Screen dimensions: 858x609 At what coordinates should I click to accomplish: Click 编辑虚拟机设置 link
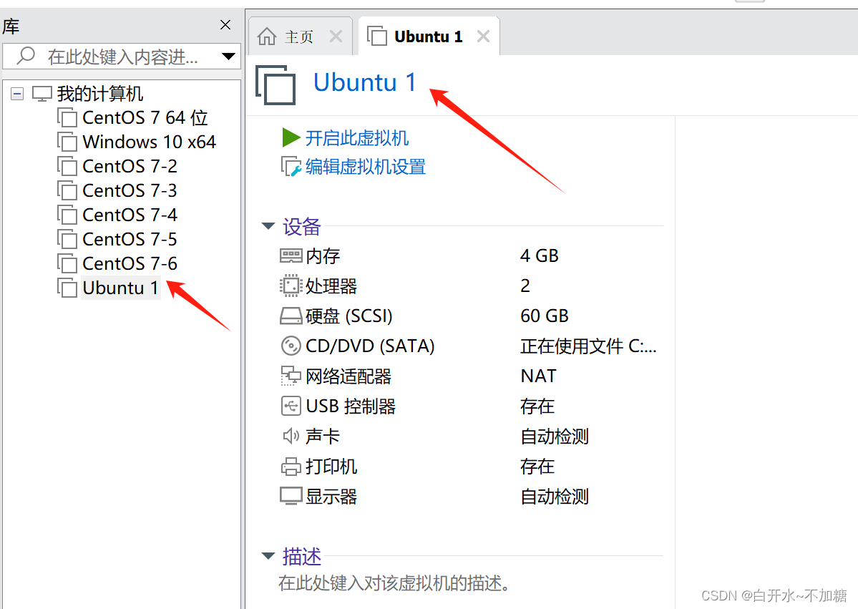point(366,166)
